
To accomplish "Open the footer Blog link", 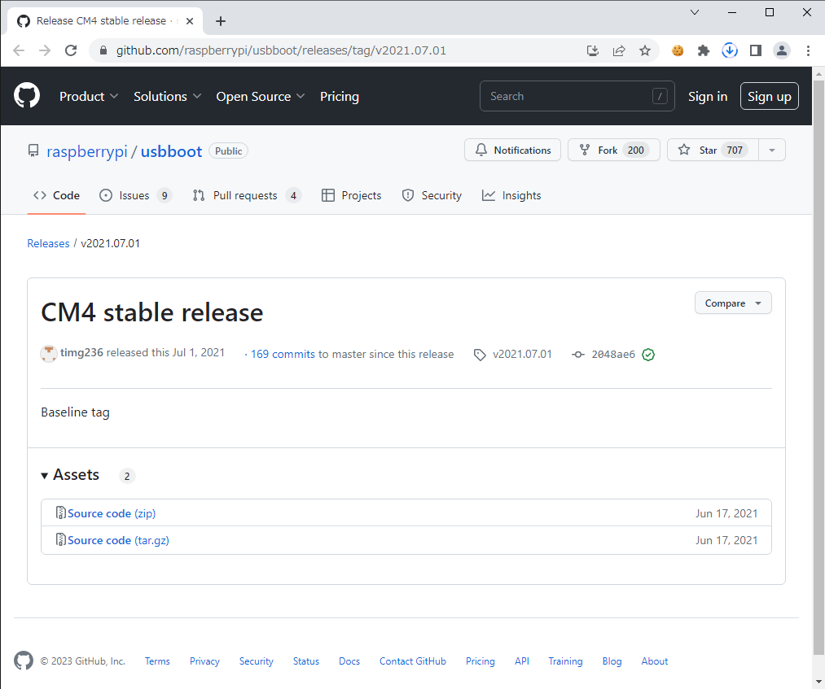I will pyautogui.click(x=612, y=661).
